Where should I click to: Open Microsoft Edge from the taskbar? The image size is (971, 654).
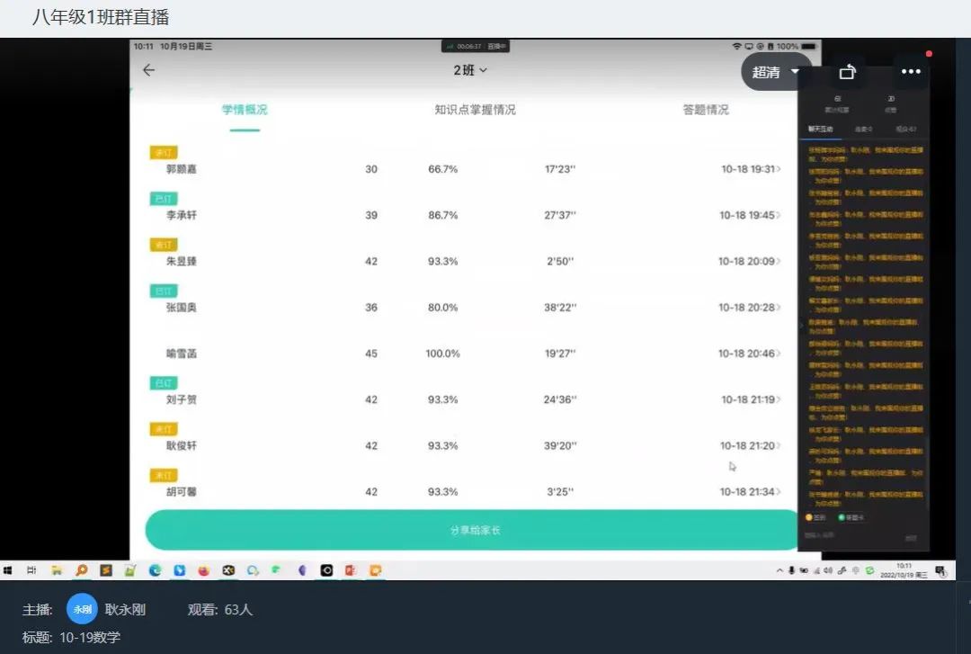[x=155, y=570]
